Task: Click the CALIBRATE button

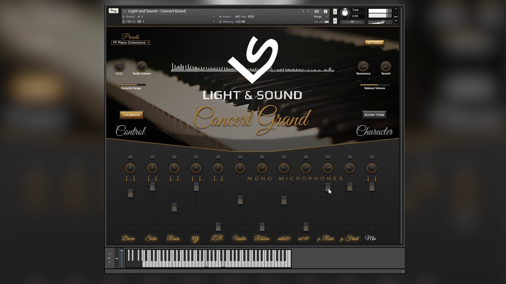Action: (132, 115)
